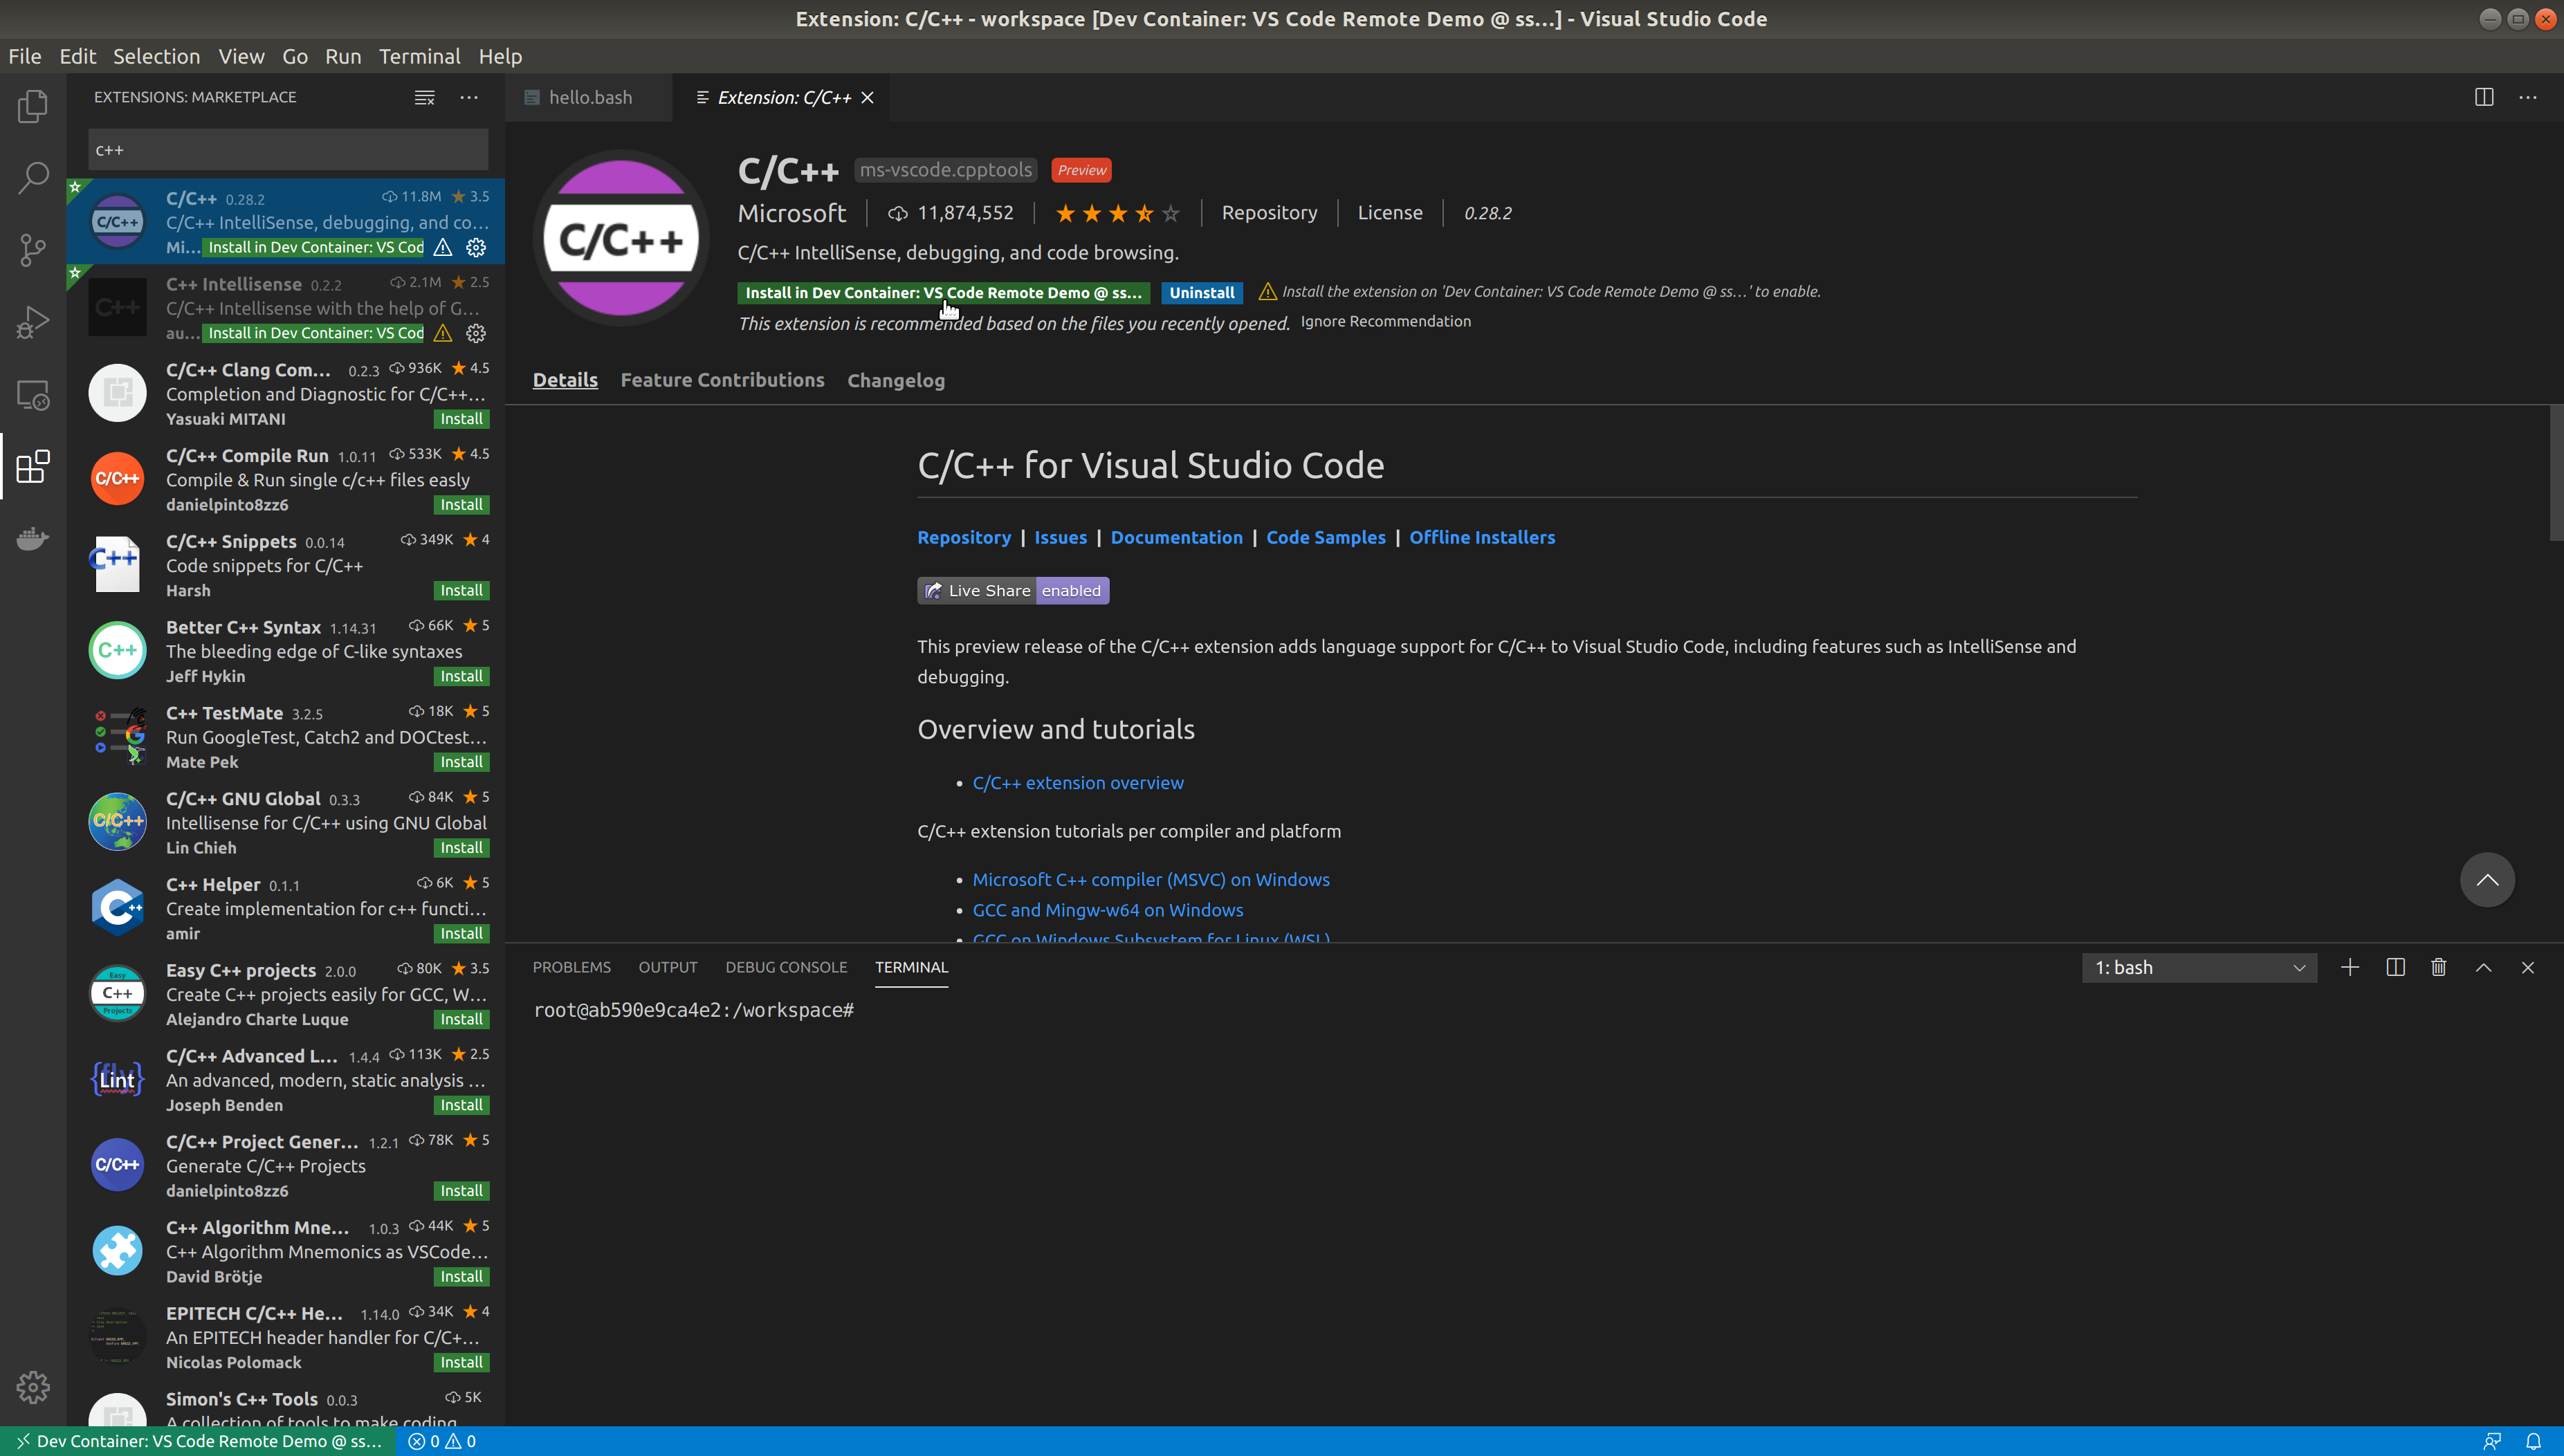The image size is (2564, 1456).
Task: Open the Selection menu
Action: pyautogui.click(x=156, y=56)
